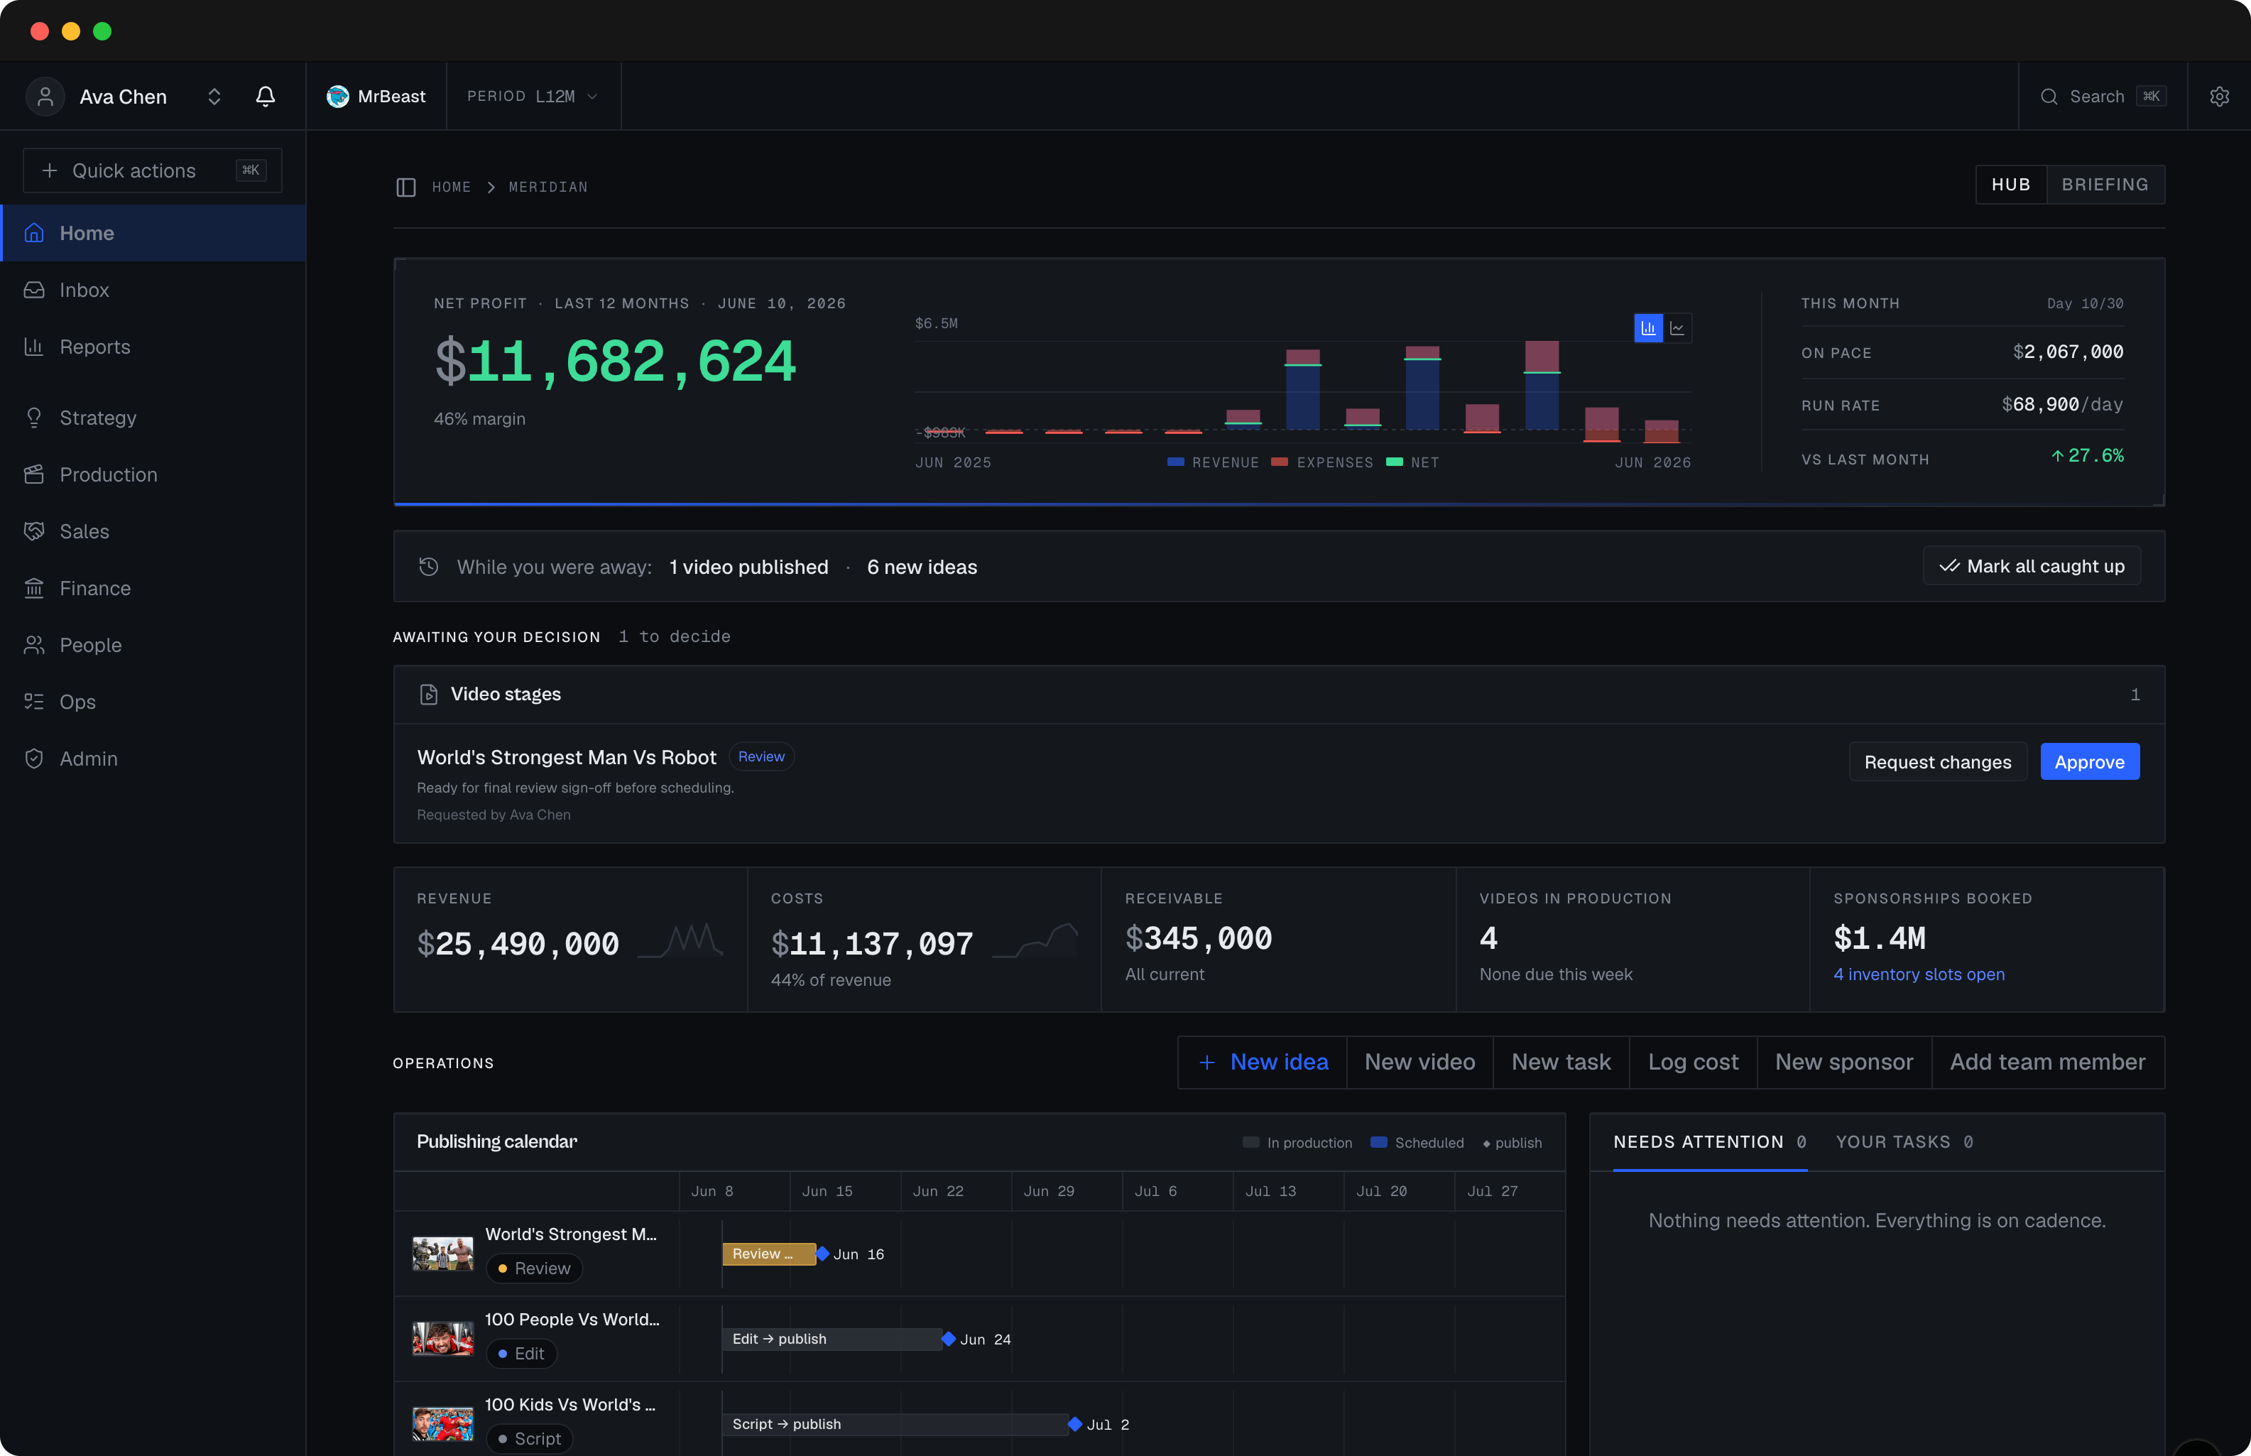Select the Your Tasks tab
The image size is (2251, 1456).
1903,1142
